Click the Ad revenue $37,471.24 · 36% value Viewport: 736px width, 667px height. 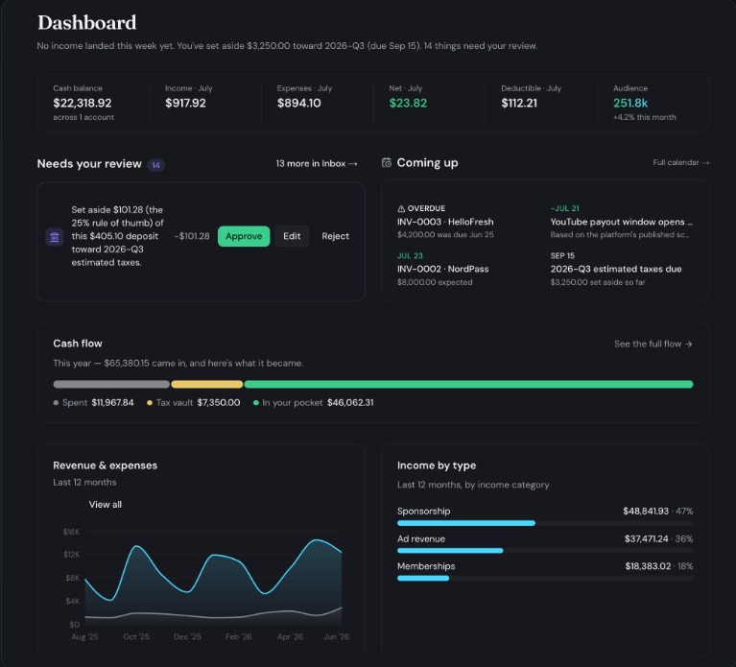click(x=658, y=538)
